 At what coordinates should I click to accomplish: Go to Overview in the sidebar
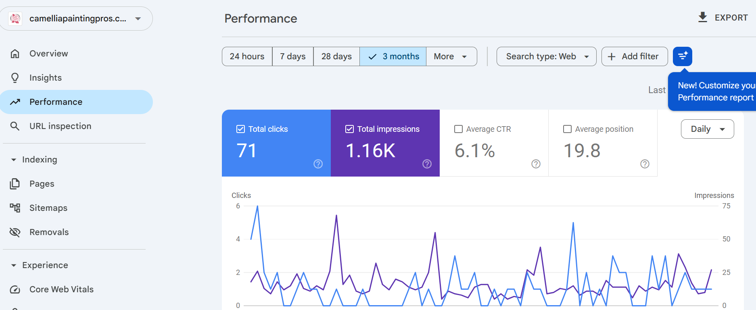76,54
